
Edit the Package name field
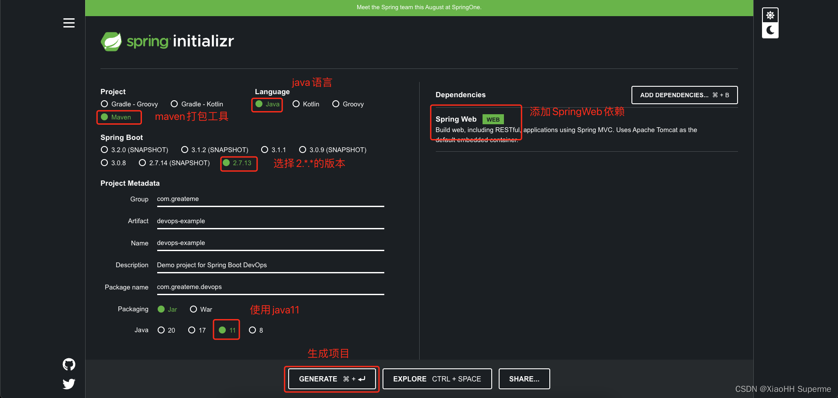coord(270,287)
